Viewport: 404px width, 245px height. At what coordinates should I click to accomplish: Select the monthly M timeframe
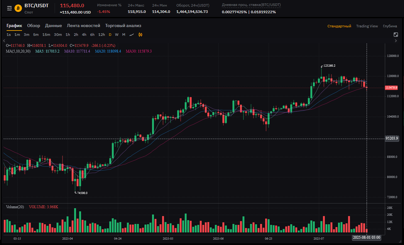click(x=124, y=35)
